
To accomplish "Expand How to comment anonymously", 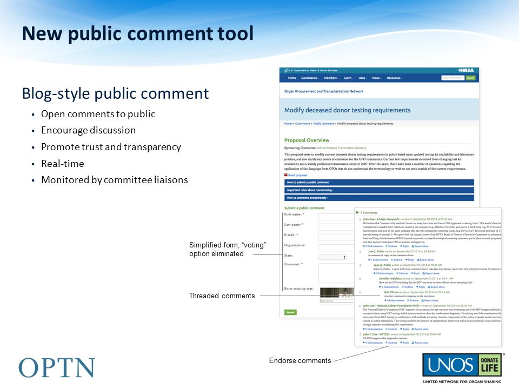I will pyautogui.click(x=379, y=198).
